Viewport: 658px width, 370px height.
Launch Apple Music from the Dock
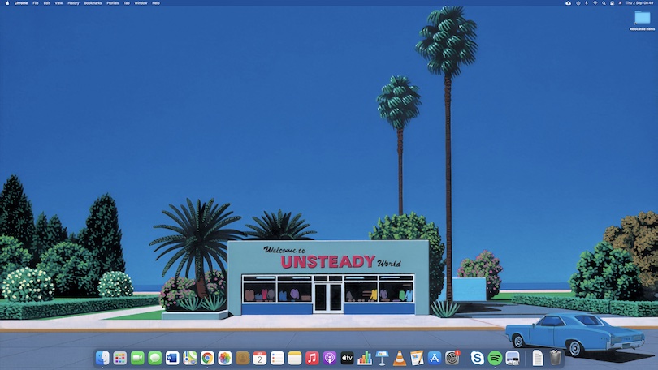(x=312, y=359)
